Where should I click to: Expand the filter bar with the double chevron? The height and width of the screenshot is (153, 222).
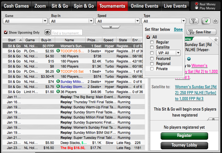pyautogui.click(x=111, y=27)
